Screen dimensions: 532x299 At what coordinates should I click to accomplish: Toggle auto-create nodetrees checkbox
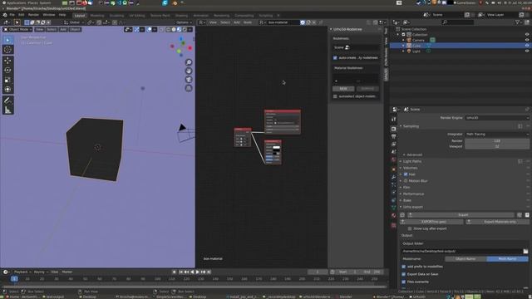click(x=335, y=58)
